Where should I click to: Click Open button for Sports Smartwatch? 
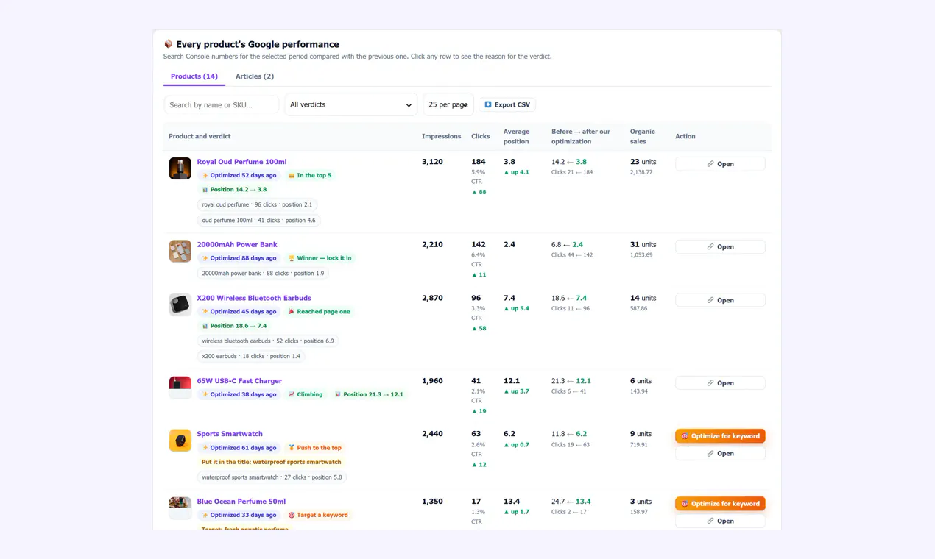720,454
